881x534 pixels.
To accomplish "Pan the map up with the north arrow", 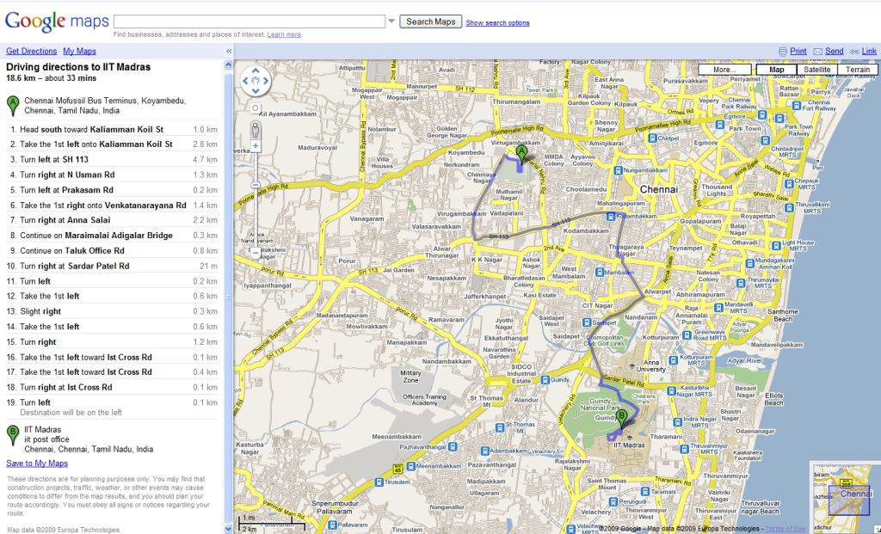I will pos(256,71).
